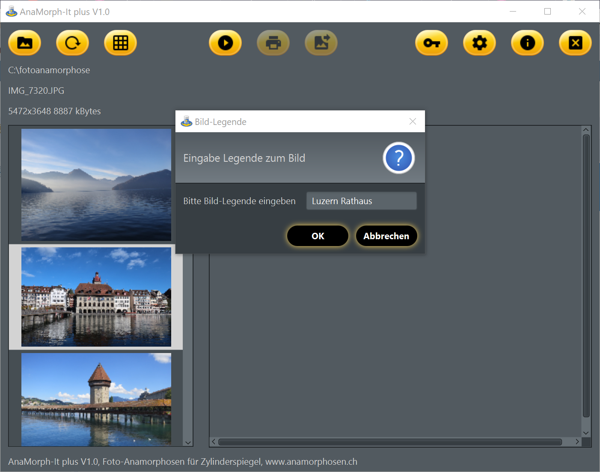Show program info via info icon

[527, 43]
